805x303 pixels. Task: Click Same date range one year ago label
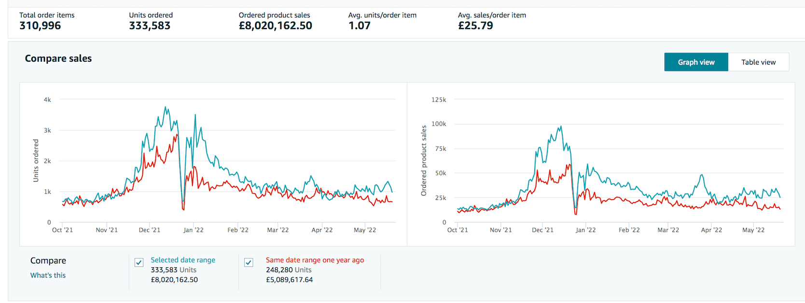pyautogui.click(x=315, y=260)
